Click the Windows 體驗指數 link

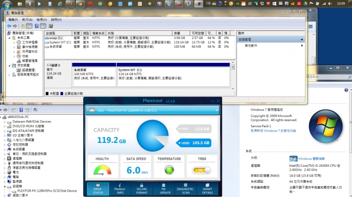coord(311,158)
